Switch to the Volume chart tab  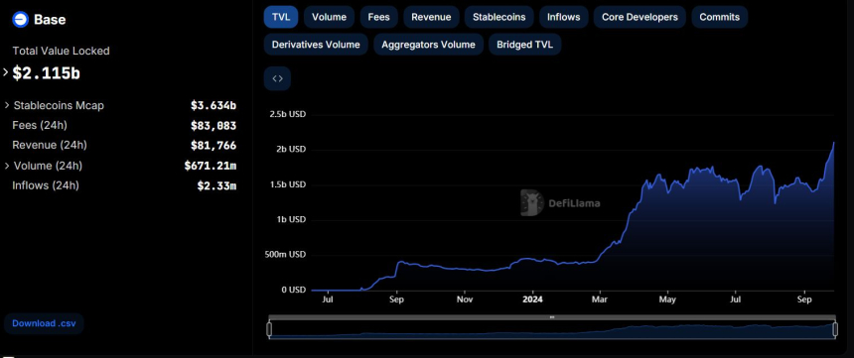point(329,17)
